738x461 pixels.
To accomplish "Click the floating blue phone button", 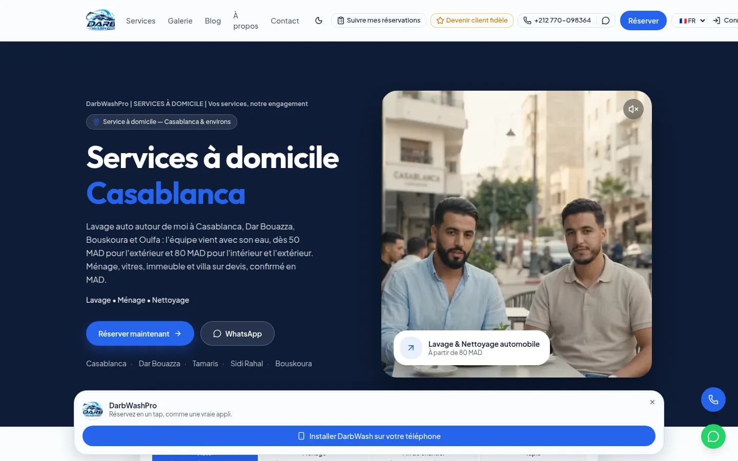I will pos(713,400).
